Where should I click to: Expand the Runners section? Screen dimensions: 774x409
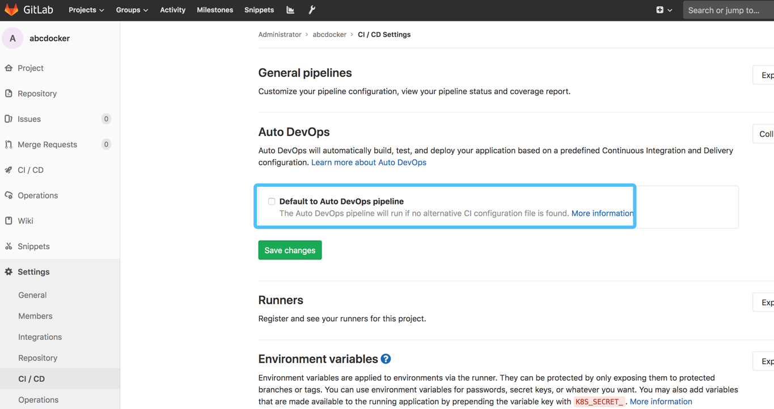(x=764, y=303)
